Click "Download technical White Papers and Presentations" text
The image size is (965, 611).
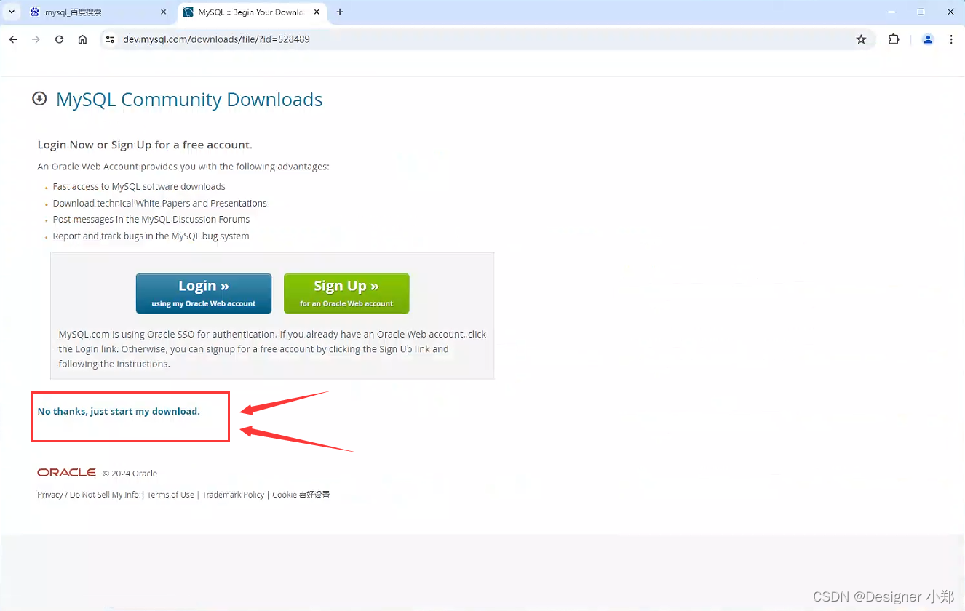coord(160,203)
